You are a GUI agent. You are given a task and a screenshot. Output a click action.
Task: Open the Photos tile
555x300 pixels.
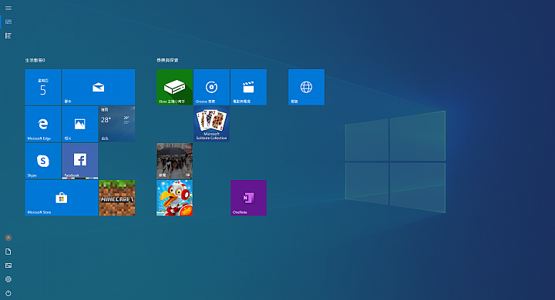(80, 124)
